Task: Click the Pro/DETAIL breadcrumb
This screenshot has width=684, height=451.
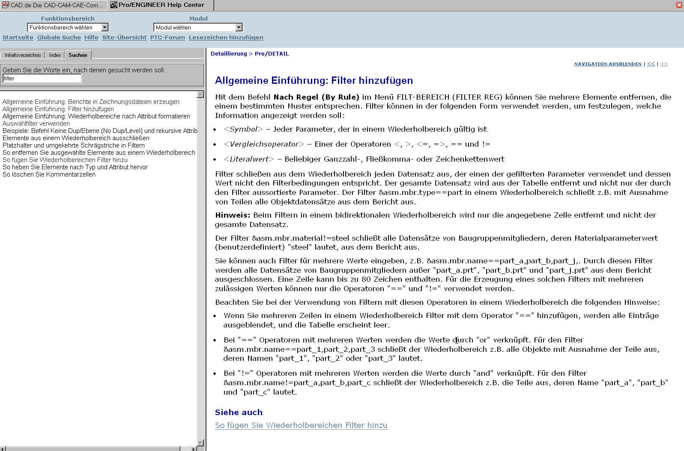Action: pyautogui.click(x=272, y=54)
